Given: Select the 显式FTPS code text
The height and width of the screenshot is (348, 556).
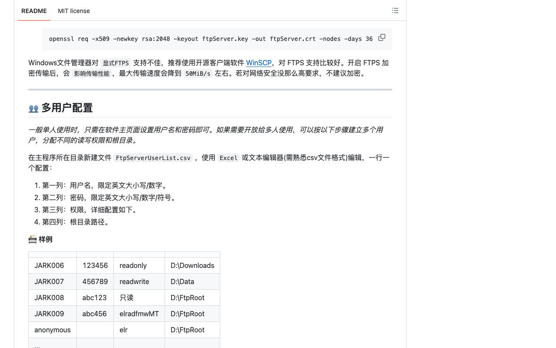Looking at the screenshot, I should point(116,63).
